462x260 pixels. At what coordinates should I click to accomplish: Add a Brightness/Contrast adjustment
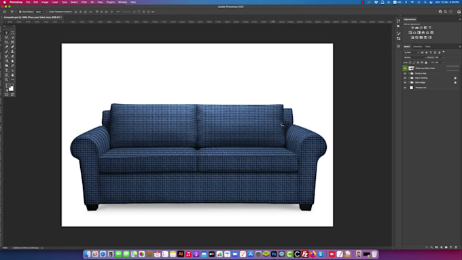[x=412, y=28]
